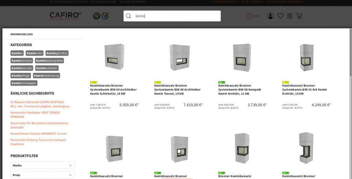Open Kundenprojekte in top bar
The height and width of the screenshot is (179, 352).
point(225,2)
